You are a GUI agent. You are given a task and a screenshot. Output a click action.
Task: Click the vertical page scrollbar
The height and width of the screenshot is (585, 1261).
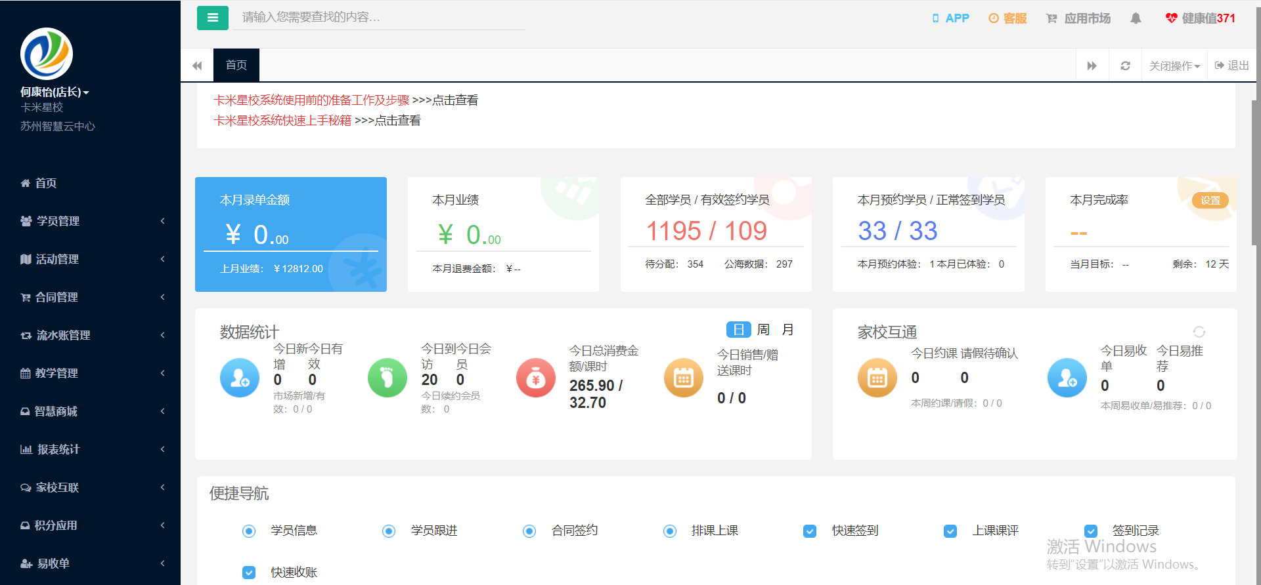tap(1256, 173)
